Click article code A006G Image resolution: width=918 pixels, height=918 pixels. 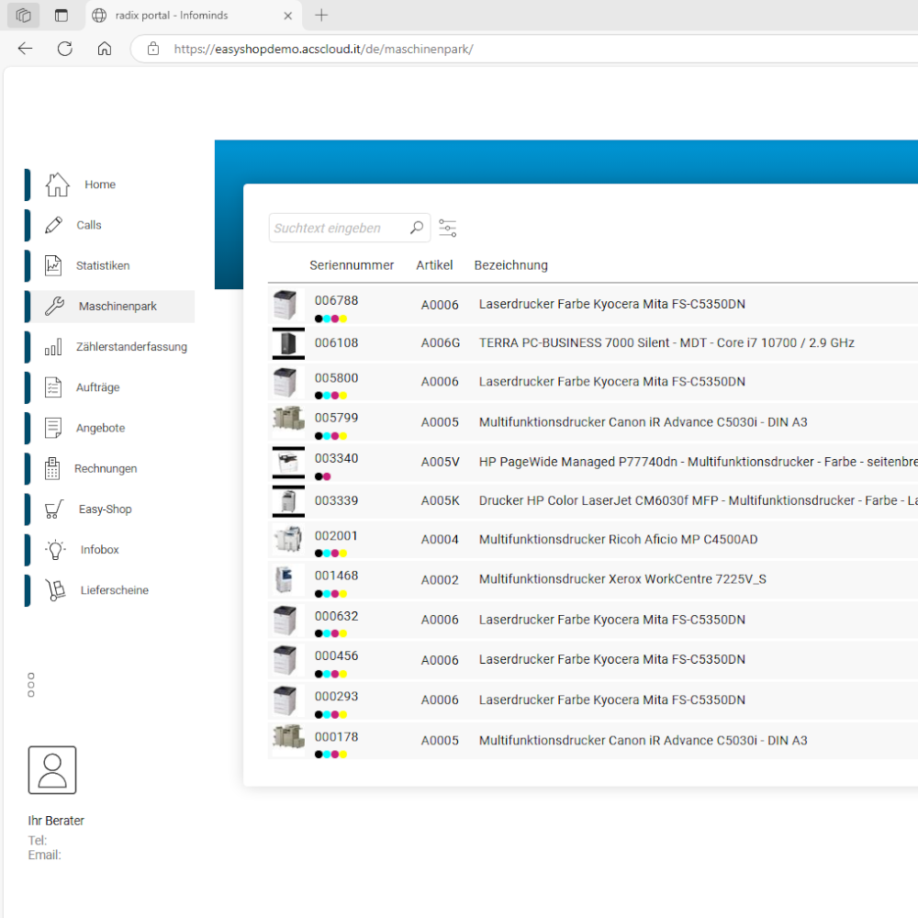pyautogui.click(x=441, y=343)
